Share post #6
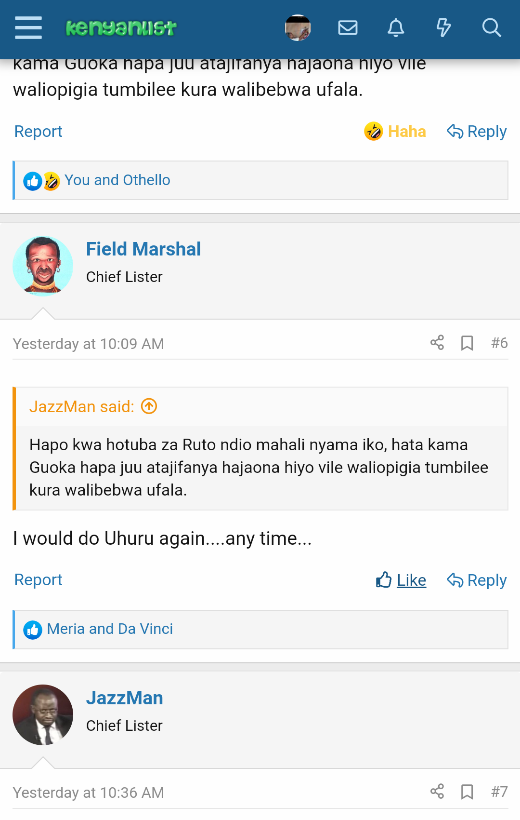The image size is (520, 820). click(x=437, y=343)
